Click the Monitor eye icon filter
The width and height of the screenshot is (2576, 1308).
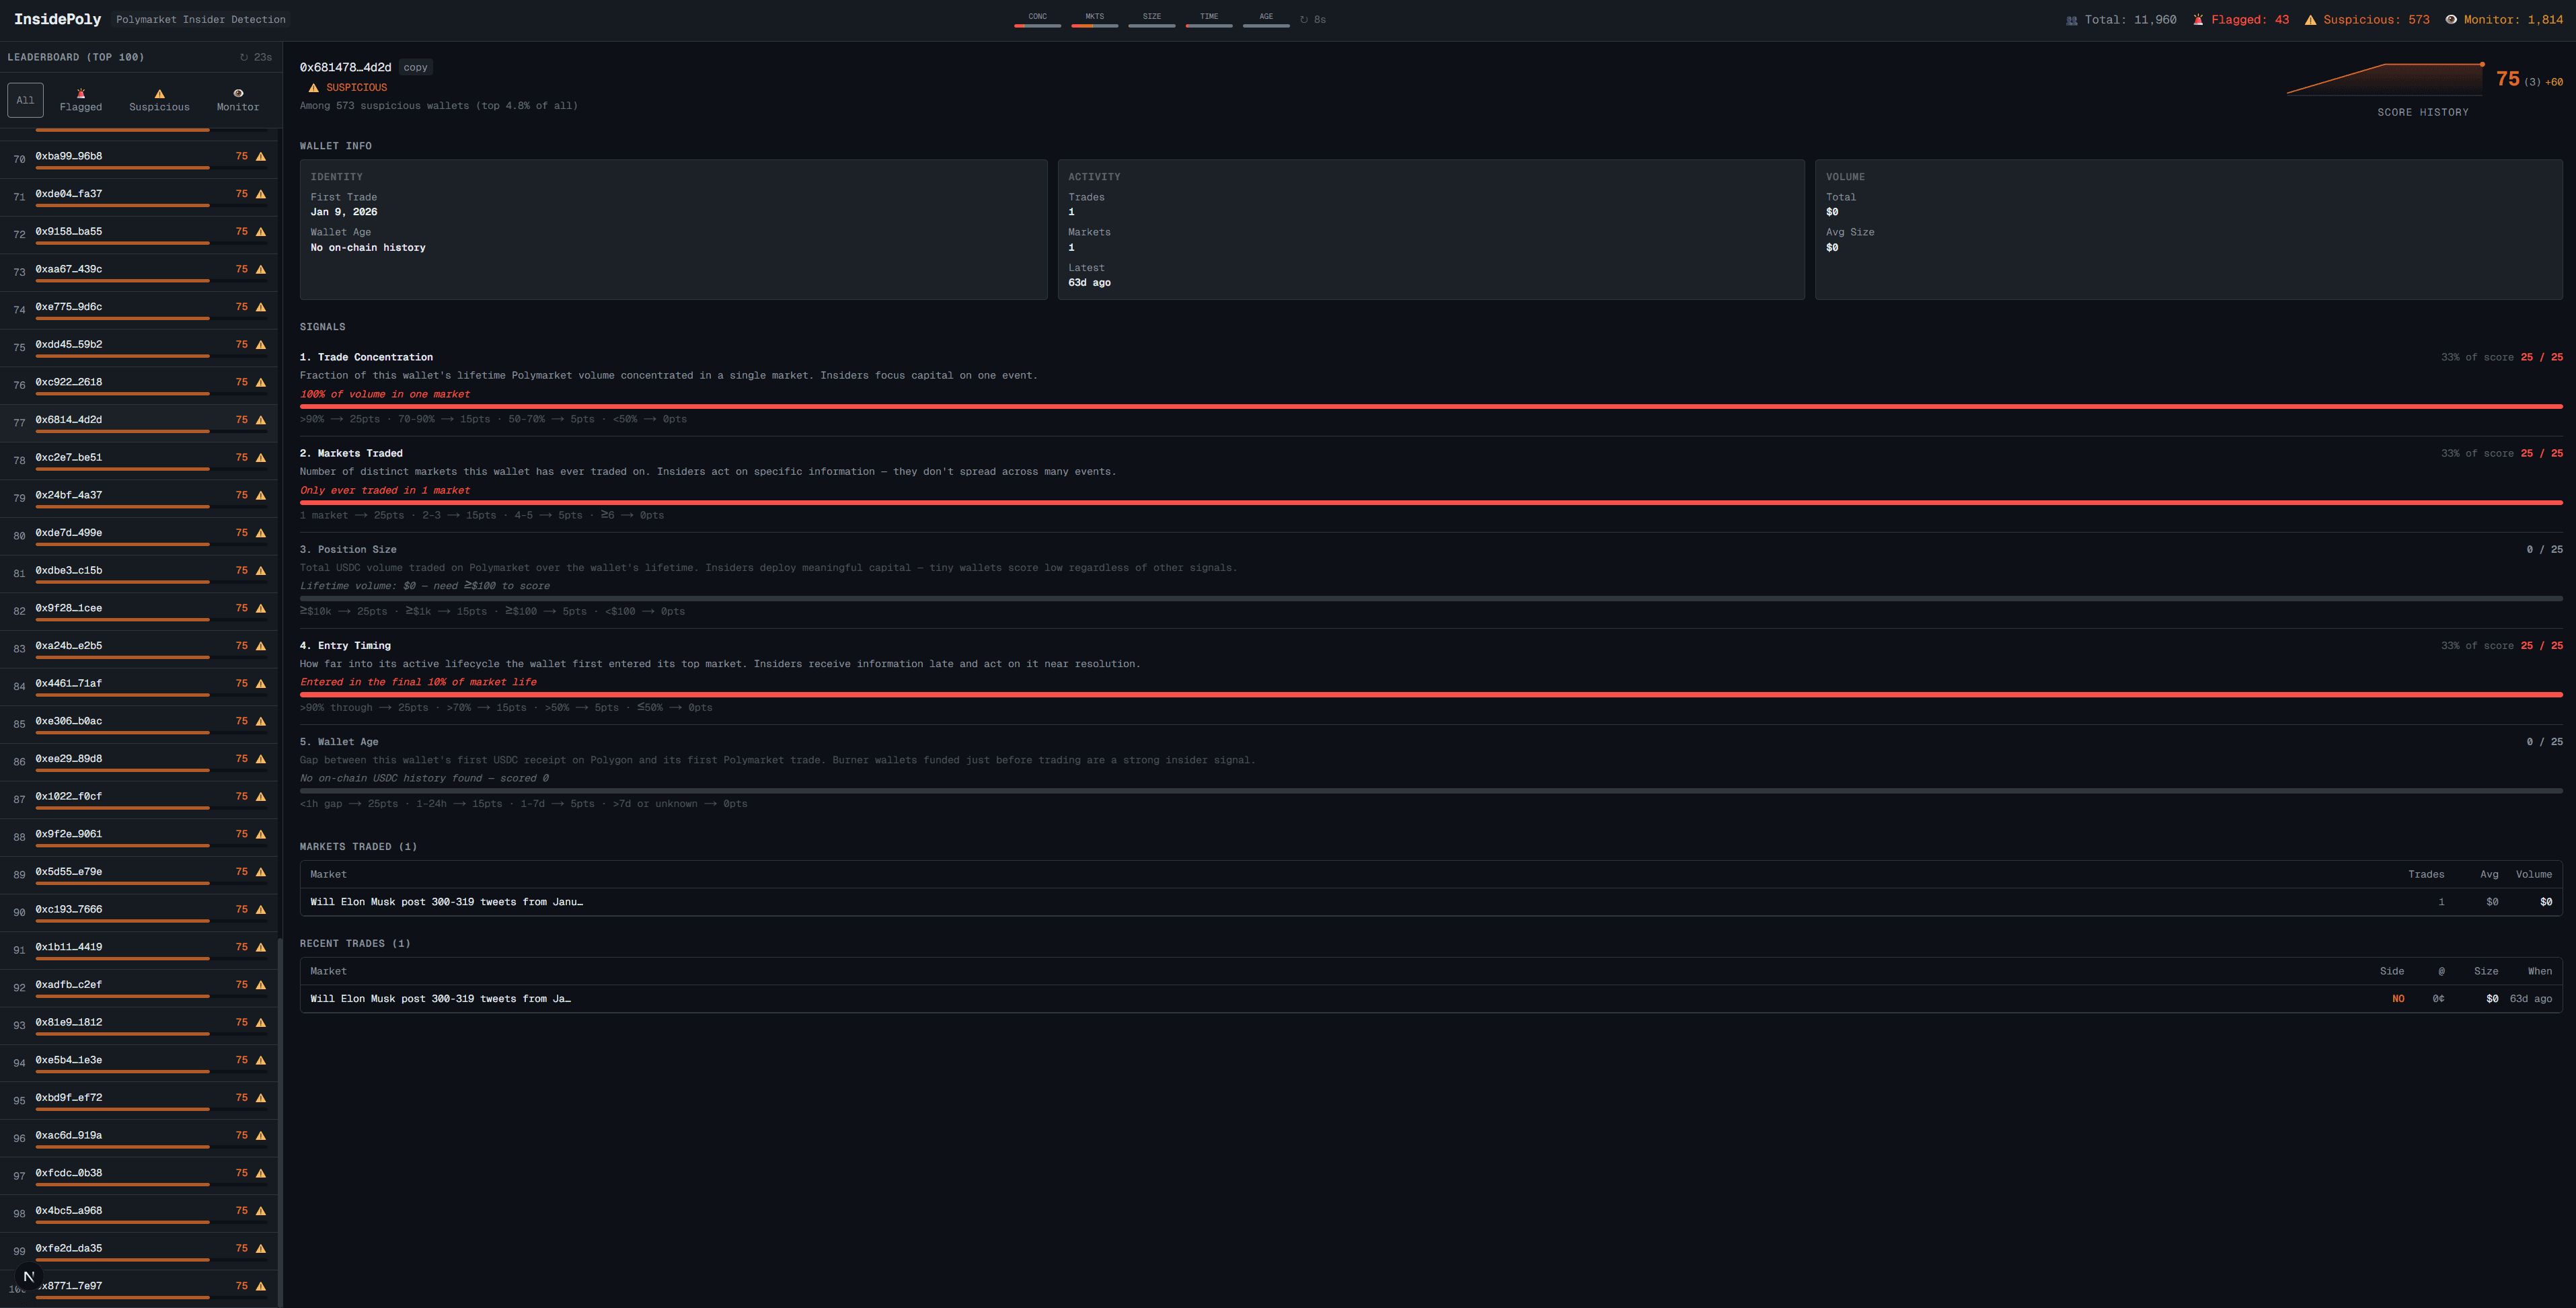(x=238, y=93)
